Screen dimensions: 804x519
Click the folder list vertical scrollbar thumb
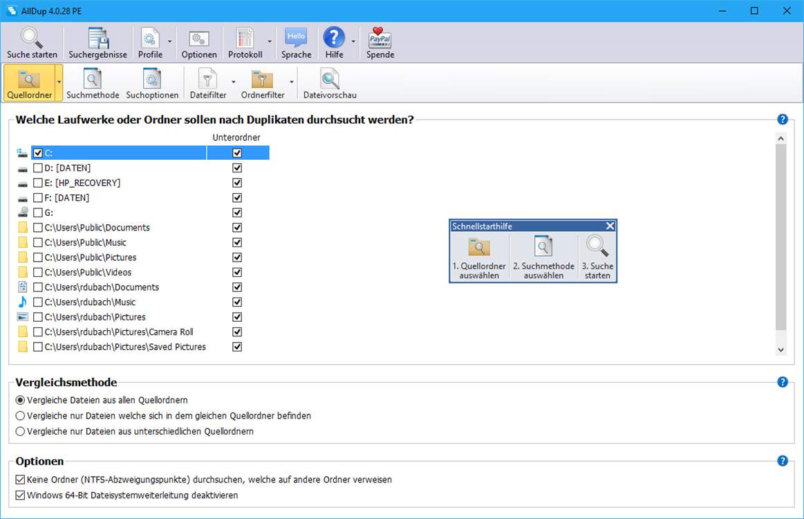[781, 237]
